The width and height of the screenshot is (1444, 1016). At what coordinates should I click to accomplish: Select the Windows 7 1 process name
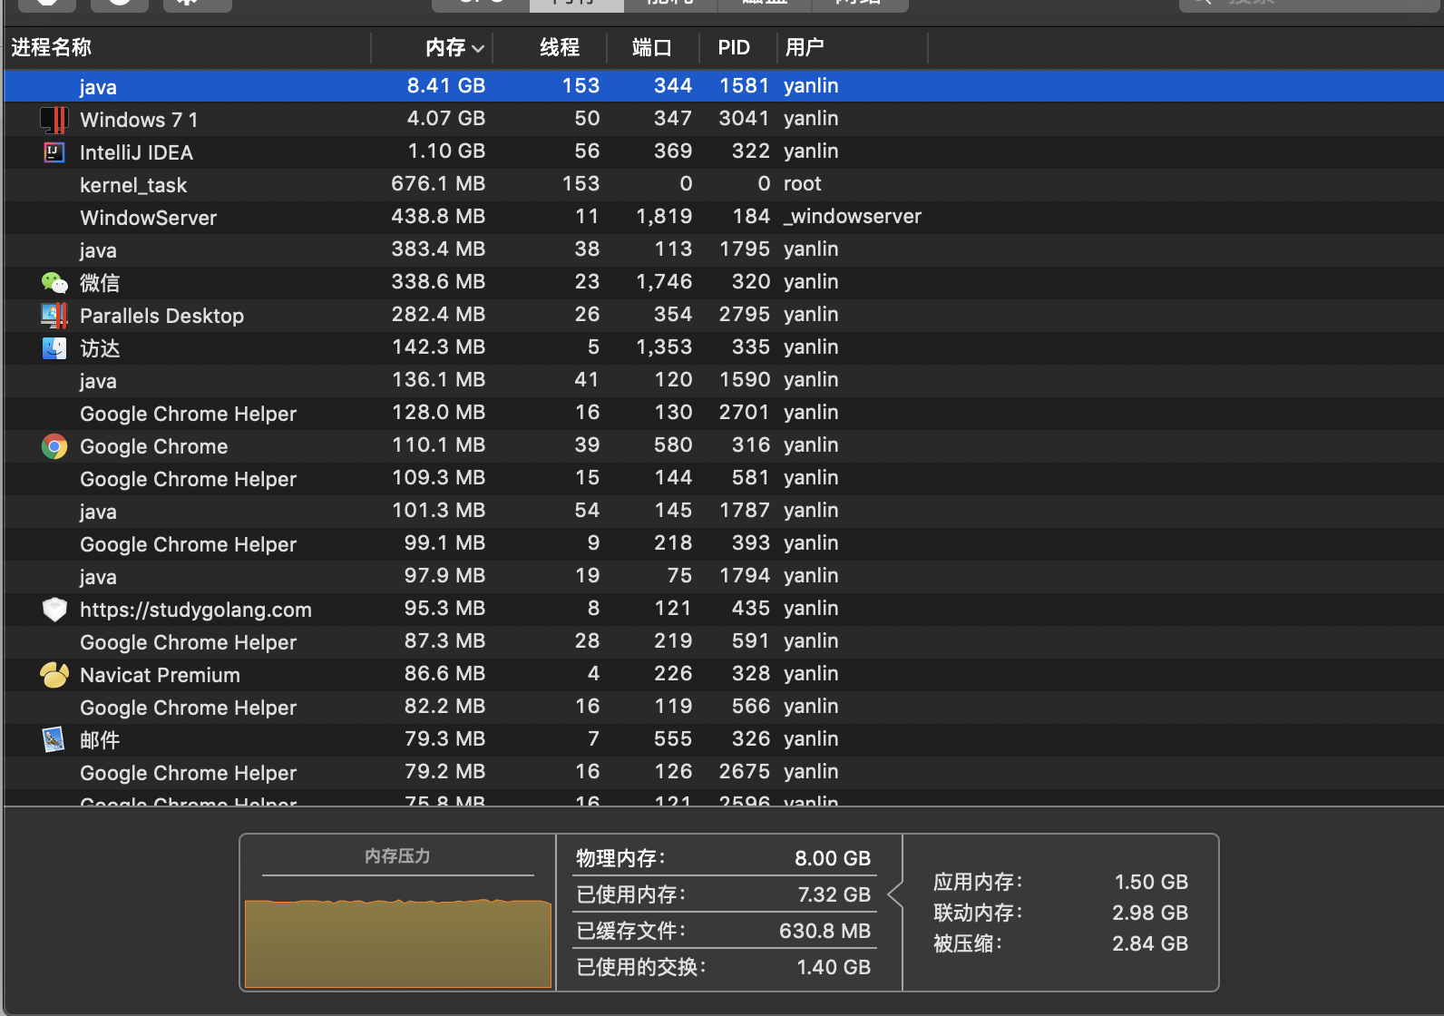coord(139,120)
